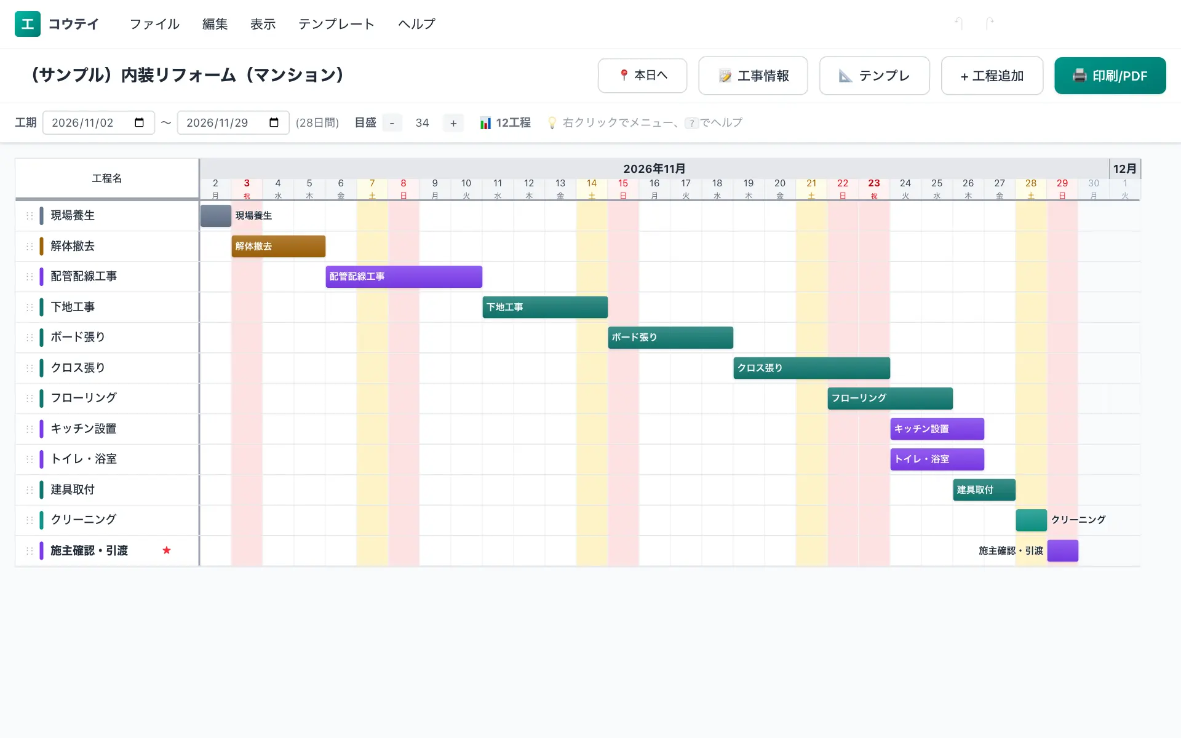Click the redo arrow icon
Screen dimensions: 1181x738
[x=990, y=23]
